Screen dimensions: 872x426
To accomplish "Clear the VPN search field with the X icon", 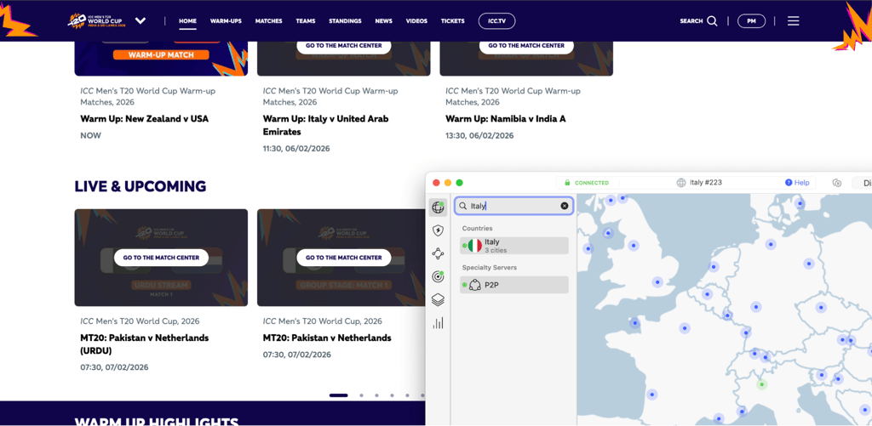I will point(565,206).
